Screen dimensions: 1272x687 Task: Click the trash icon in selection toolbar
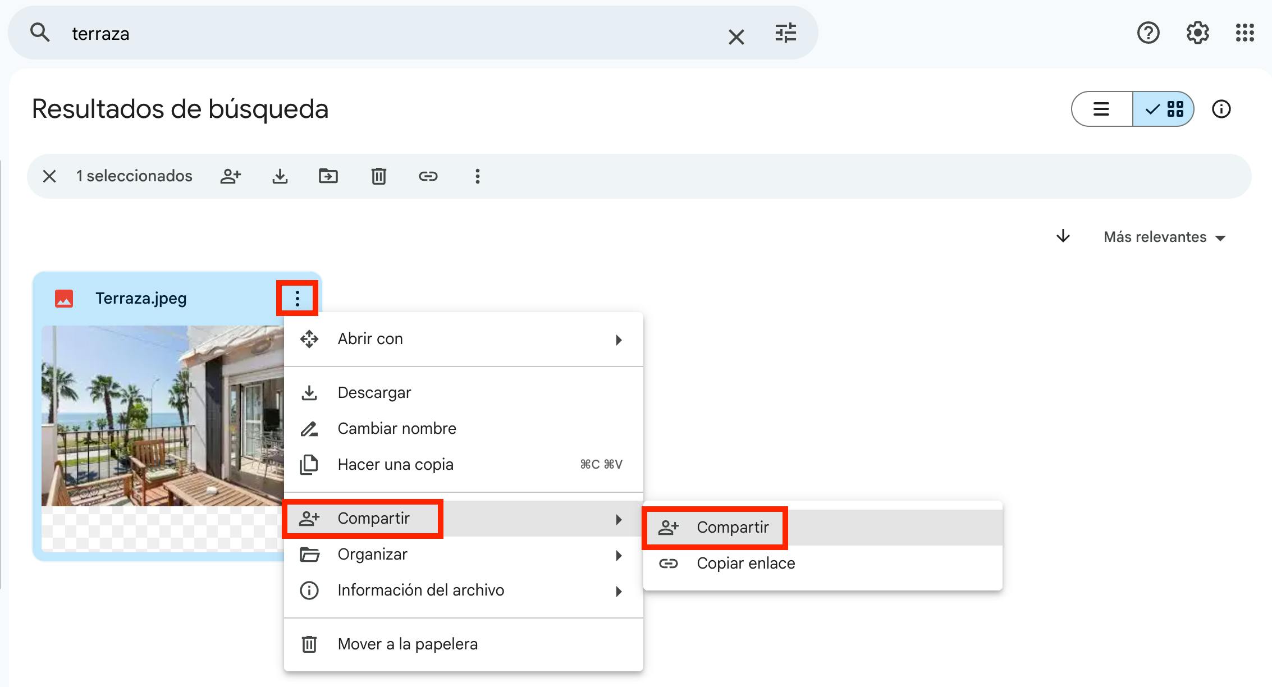(x=378, y=176)
